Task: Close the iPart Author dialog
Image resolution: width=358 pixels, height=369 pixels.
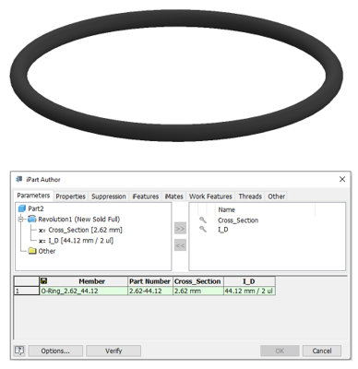Action: tap(342, 179)
